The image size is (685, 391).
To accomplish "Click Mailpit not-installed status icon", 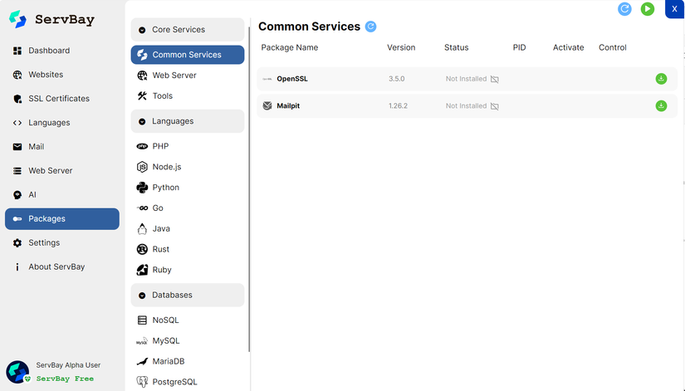I will tap(495, 106).
